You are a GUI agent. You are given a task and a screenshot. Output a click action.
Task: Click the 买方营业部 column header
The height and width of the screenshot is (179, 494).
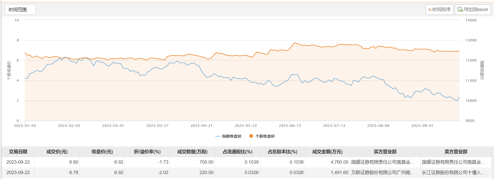[385, 152]
